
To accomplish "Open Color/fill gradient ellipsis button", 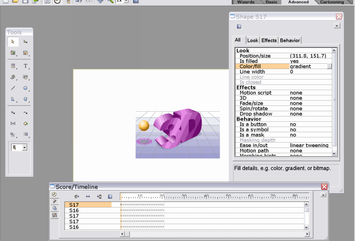I will click(329, 66).
